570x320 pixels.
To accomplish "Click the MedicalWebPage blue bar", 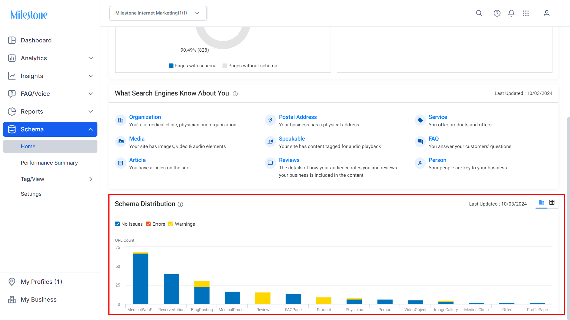I will click(x=140, y=279).
